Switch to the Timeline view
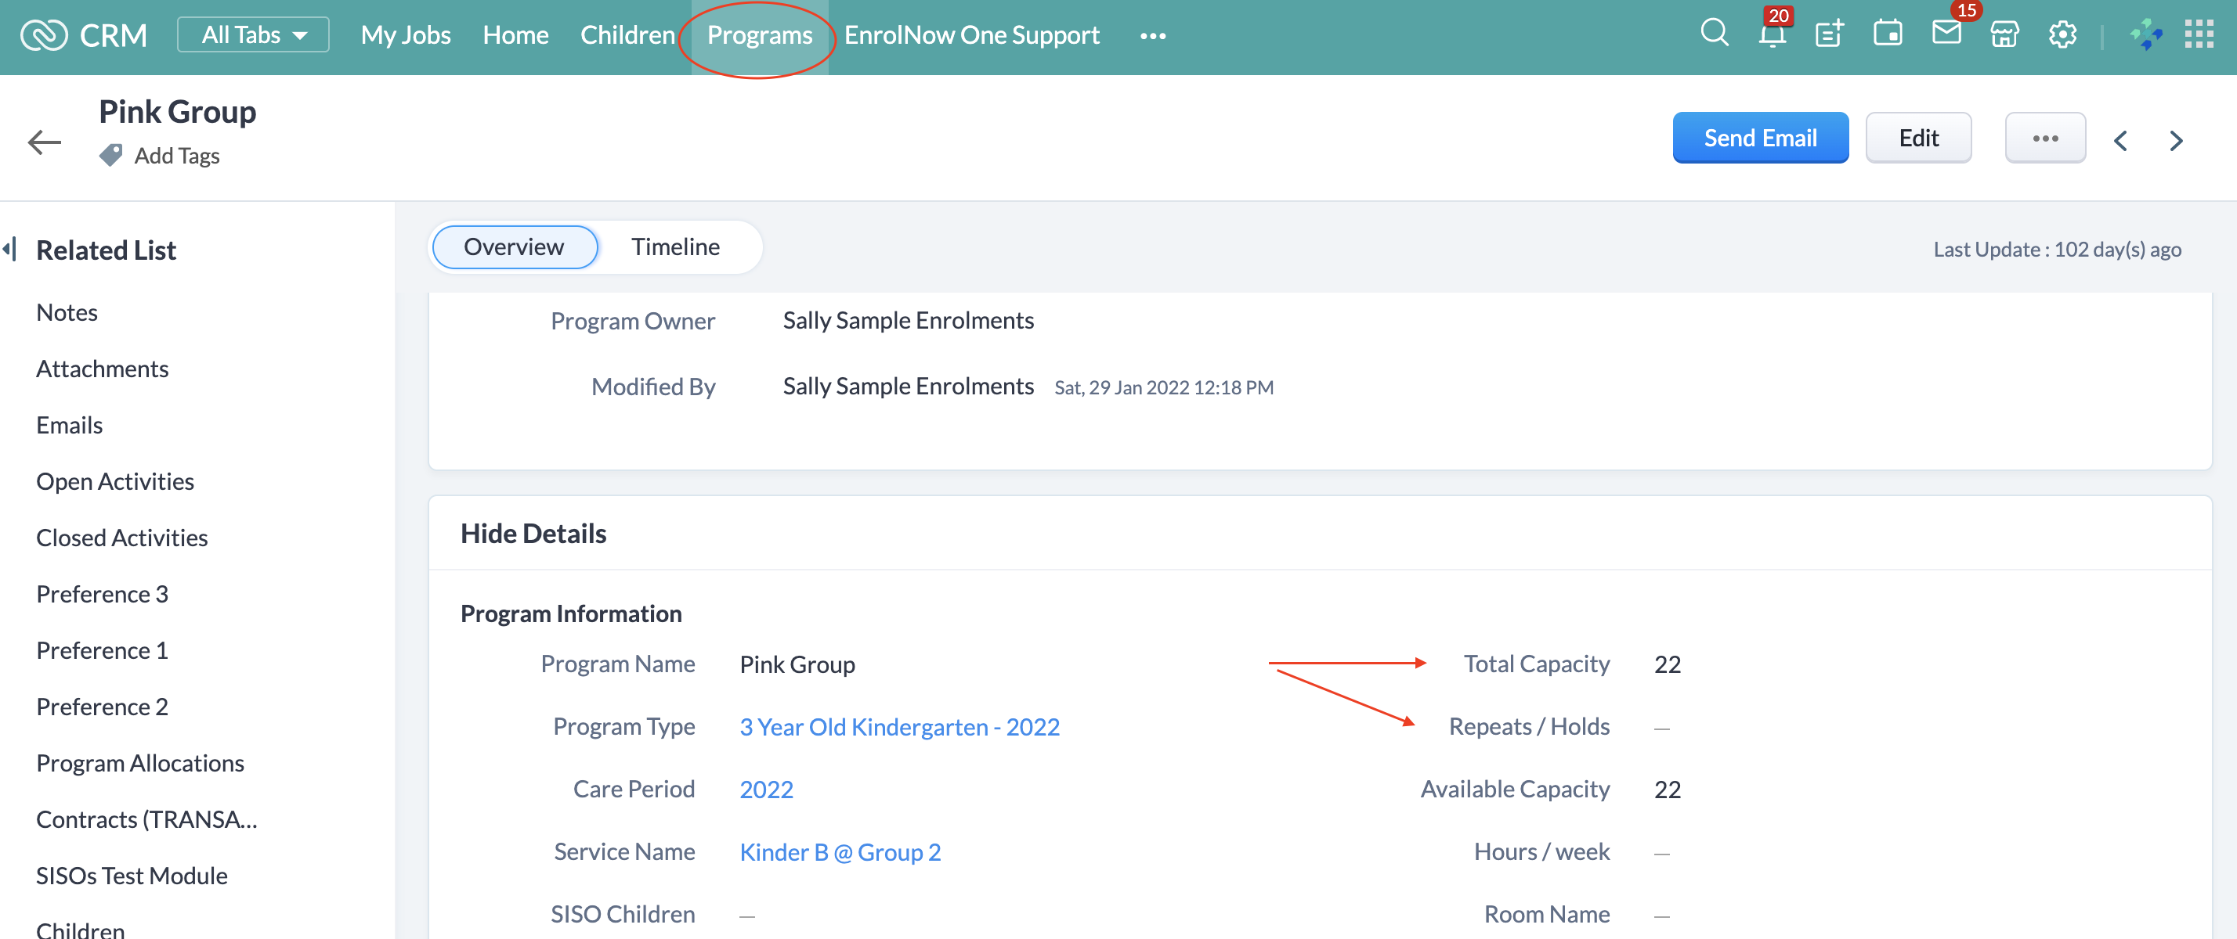Screen dimensions: 2237x939 point(674,246)
